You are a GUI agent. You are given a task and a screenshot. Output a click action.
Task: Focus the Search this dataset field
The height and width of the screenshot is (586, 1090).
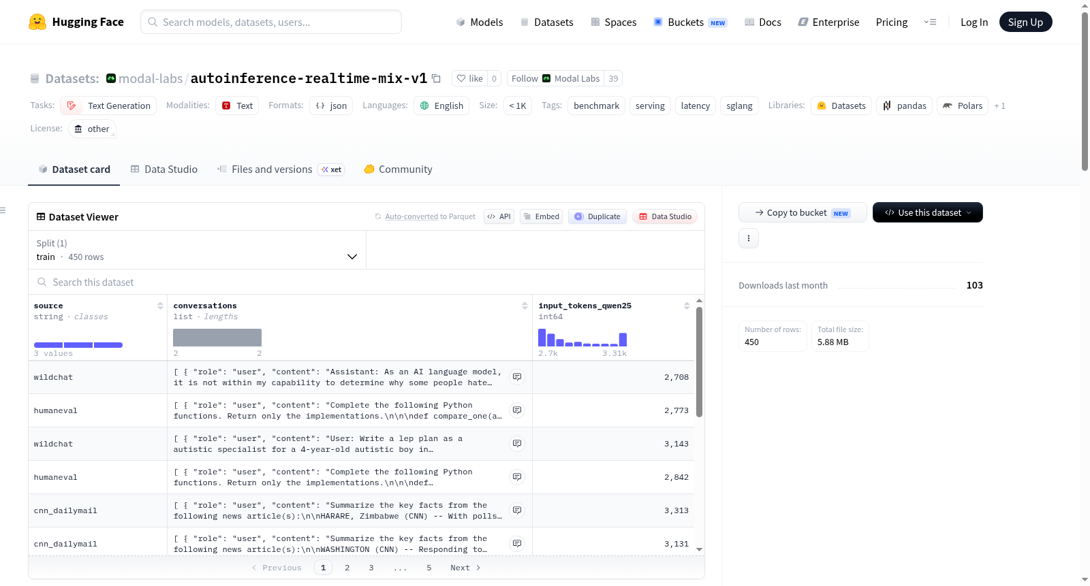(367, 282)
